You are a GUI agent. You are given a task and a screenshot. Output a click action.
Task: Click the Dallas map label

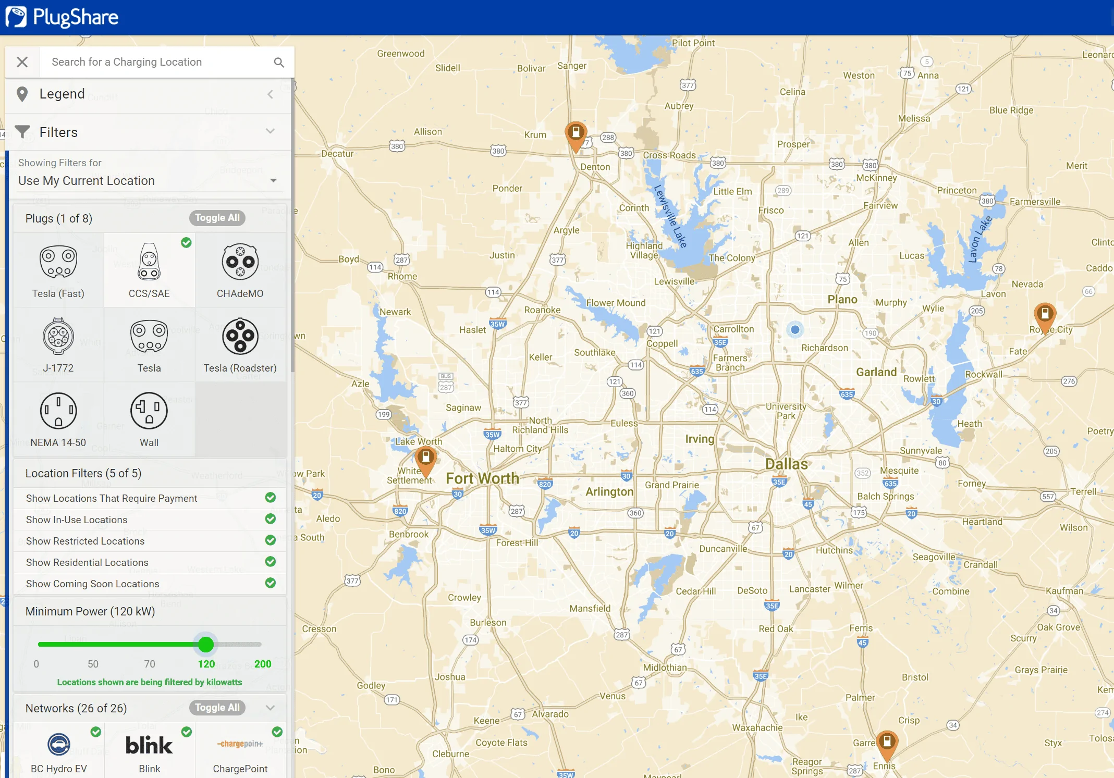tap(786, 464)
